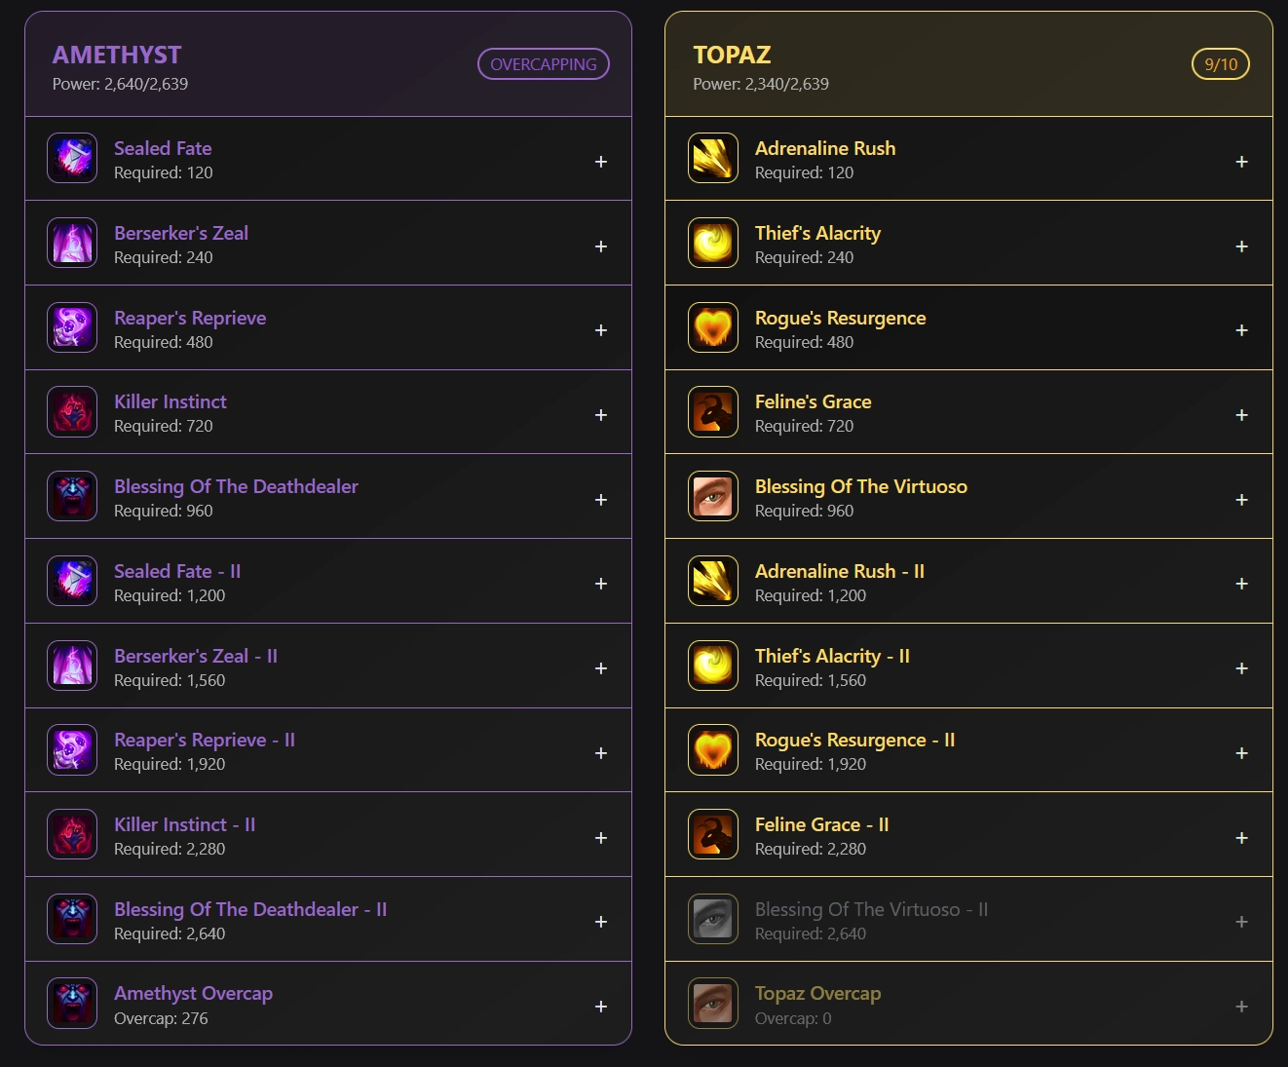Expand the Blessing Of The Virtuoso - II row

1241,922
